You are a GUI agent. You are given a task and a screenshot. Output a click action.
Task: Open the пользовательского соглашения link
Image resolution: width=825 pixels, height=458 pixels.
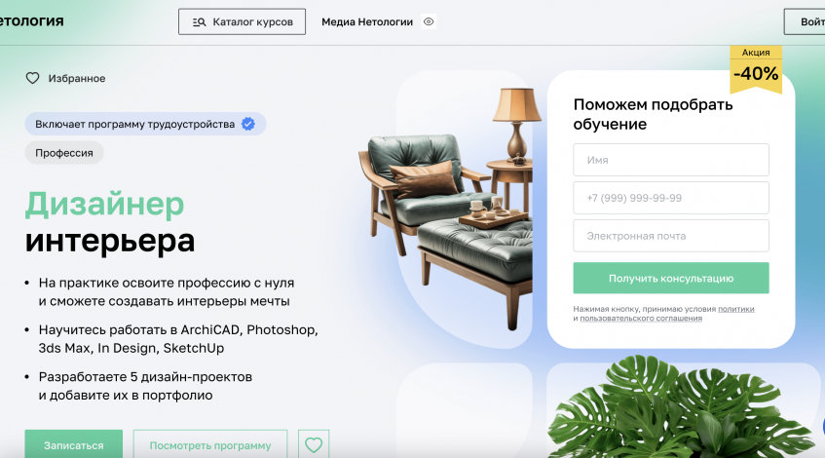pyautogui.click(x=641, y=318)
